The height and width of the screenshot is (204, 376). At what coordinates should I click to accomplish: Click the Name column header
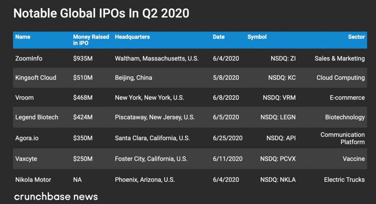[x=23, y=37]
